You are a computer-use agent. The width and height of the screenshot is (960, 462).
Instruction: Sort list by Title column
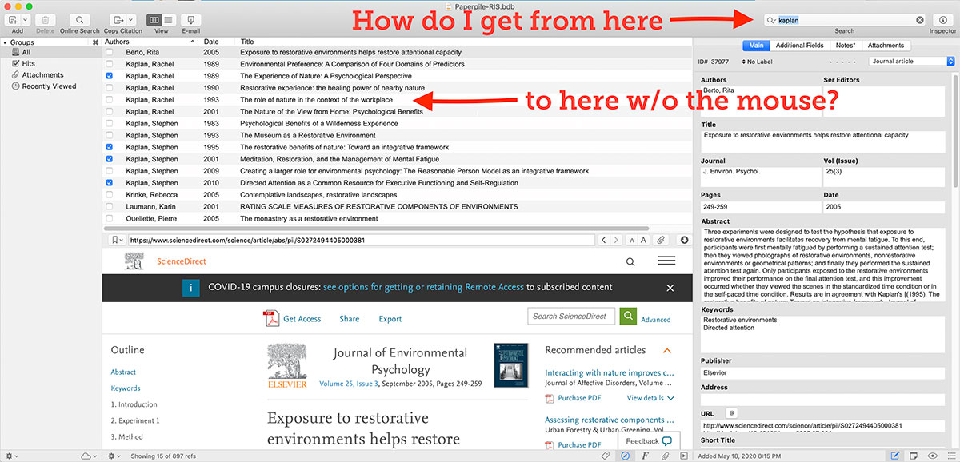[x=464, y=42]
